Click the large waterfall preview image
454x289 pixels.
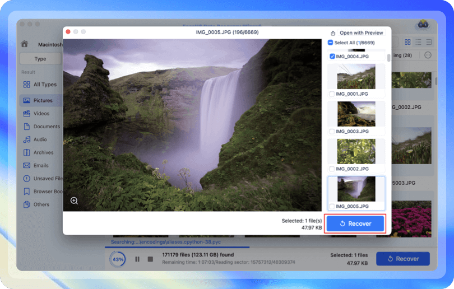pos(192,125)
